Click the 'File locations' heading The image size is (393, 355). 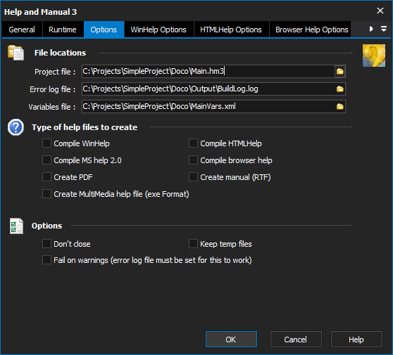pyautogui.click(x=60, y=53)
